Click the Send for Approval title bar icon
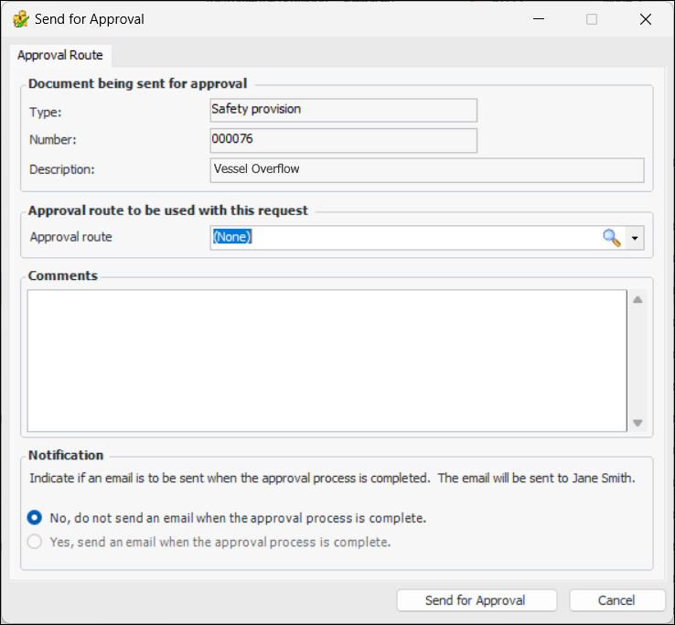The height and width of the screenshot is (625, 675). click(x=19, y=18)
